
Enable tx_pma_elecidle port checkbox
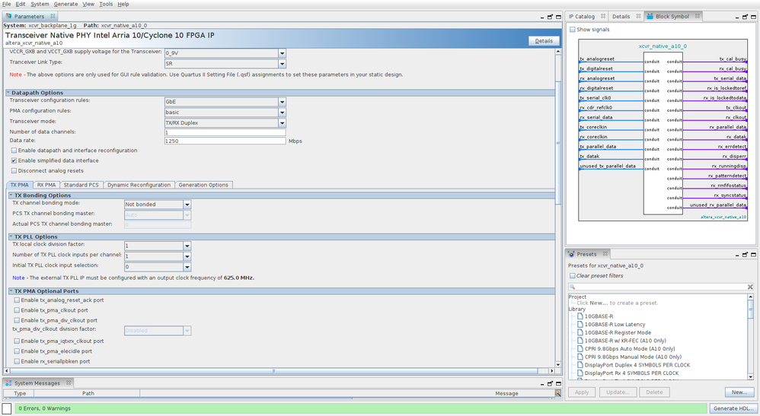pos(17,351)
